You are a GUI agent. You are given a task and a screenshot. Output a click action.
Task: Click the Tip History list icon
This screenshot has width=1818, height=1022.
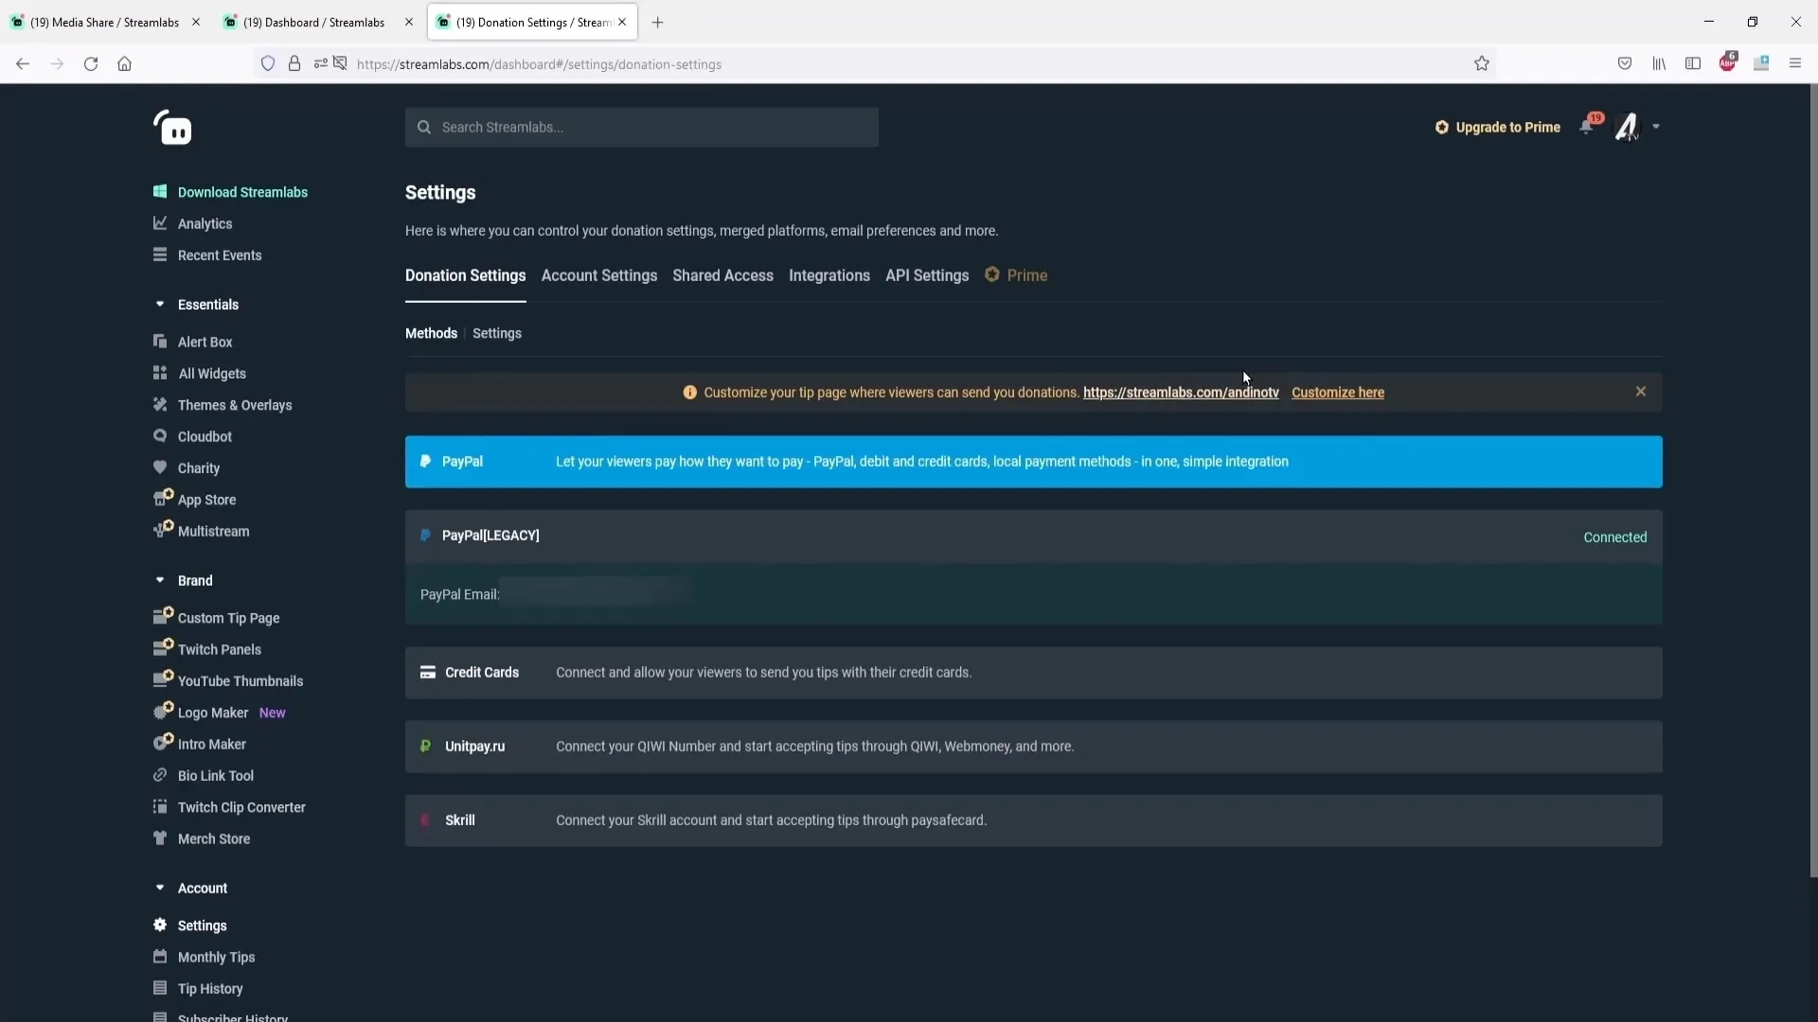coord(160,988)
